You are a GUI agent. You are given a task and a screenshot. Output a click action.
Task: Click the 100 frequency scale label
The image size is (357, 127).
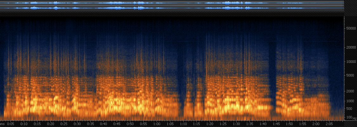click(x=350, y=117)
